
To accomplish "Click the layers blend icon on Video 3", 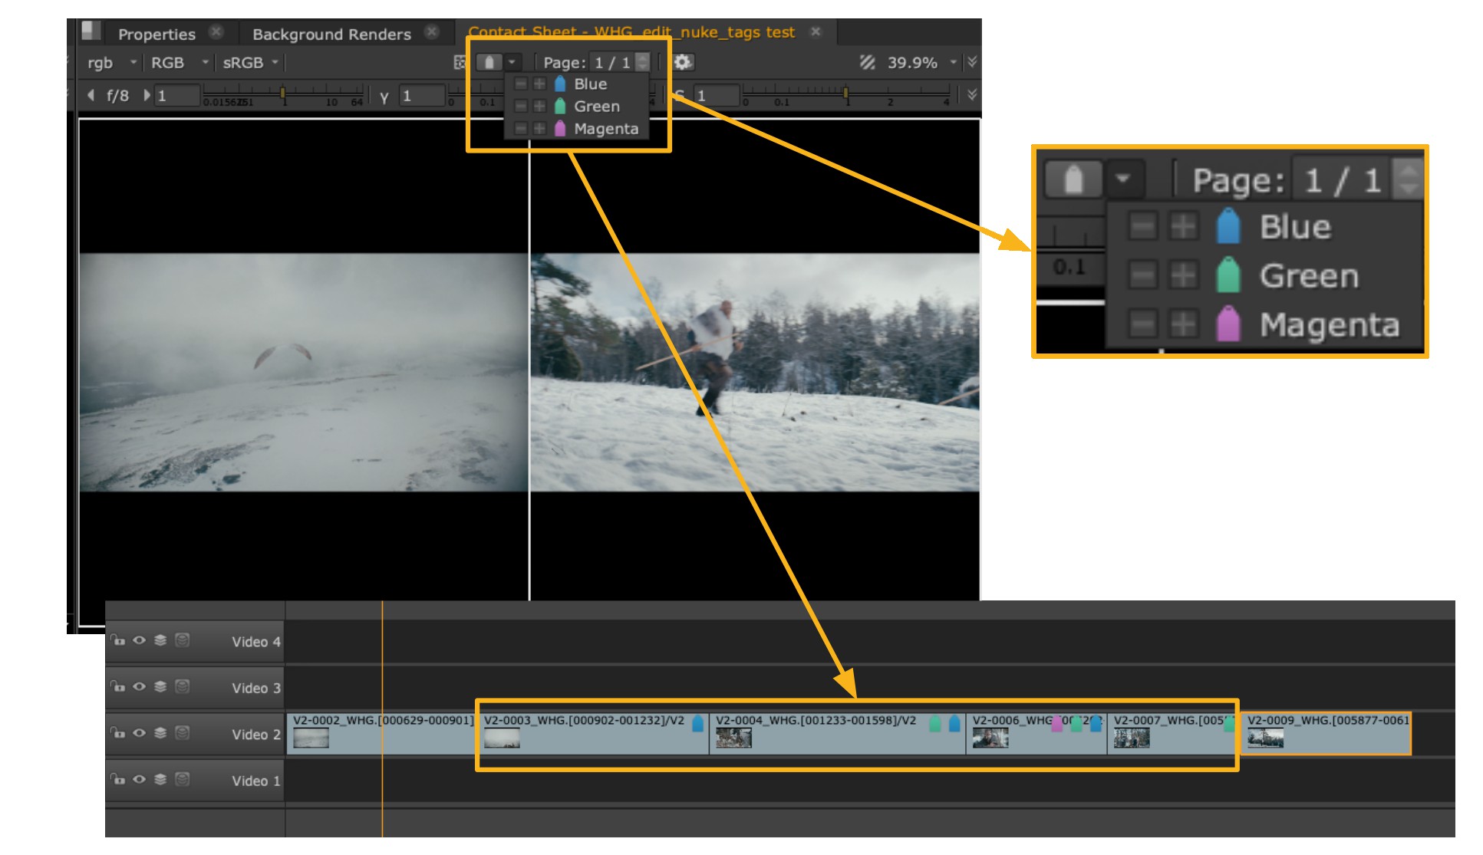I will pos(160,686).
